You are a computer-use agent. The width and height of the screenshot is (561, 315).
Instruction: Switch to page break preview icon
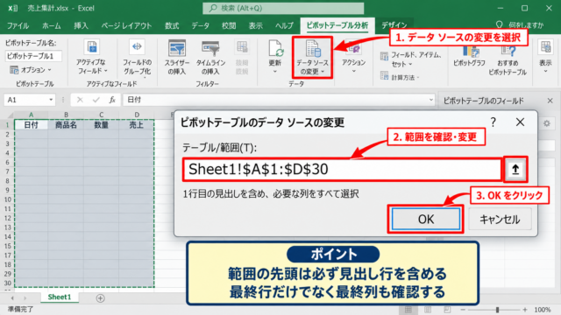[x=447, y=309]
